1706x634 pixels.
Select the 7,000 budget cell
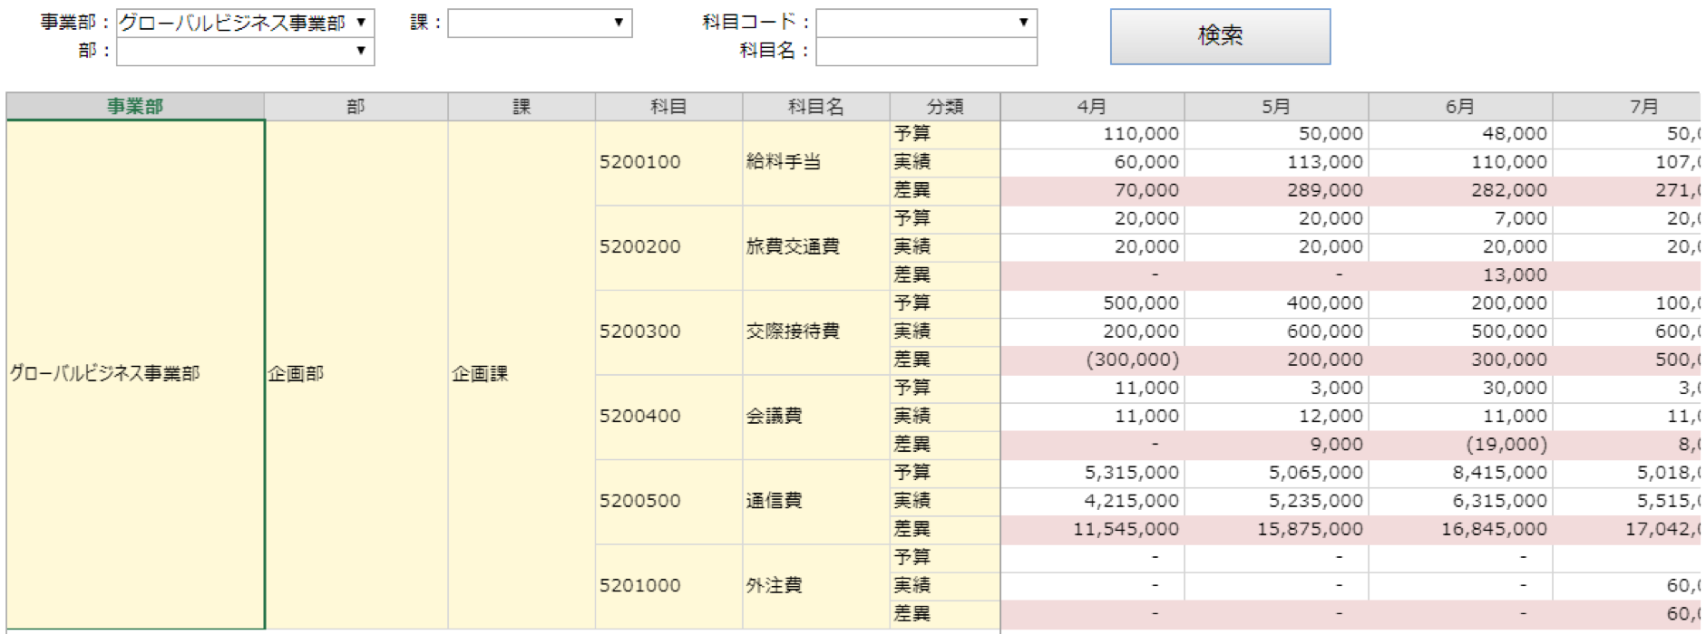[x=1460, y=218]
